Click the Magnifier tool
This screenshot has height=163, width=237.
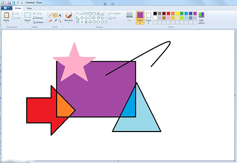point(60,21)
